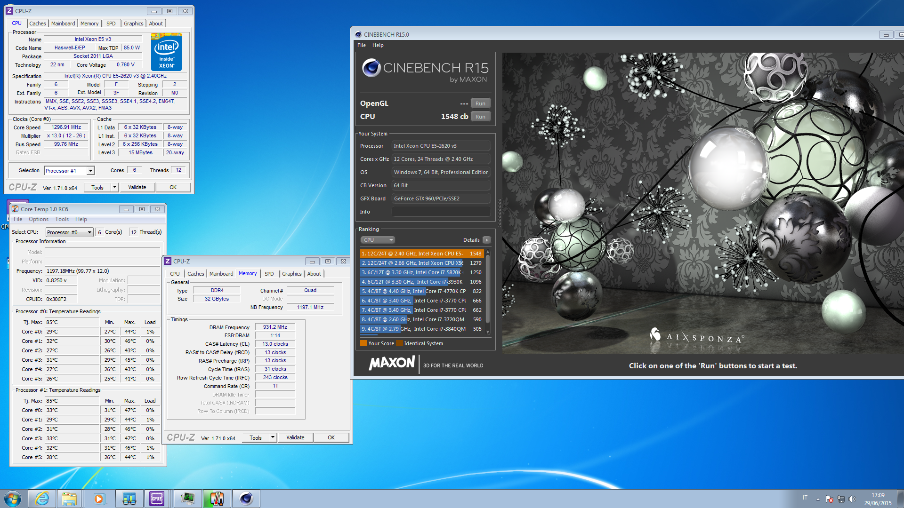This screenshot has width=904, height=508.
Task: Open the taskbar clock showing 17:09
Action: 878,499
